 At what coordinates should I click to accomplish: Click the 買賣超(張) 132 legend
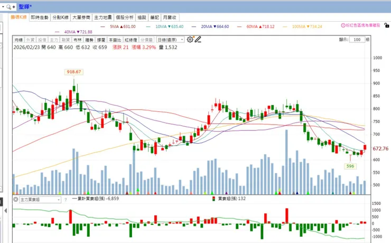tap(229, 199)
